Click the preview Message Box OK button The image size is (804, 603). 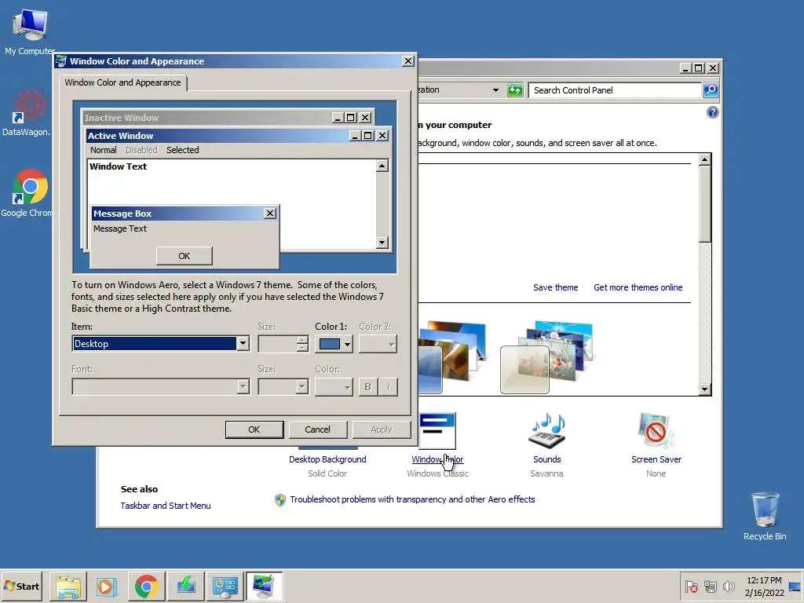point(184,256)
